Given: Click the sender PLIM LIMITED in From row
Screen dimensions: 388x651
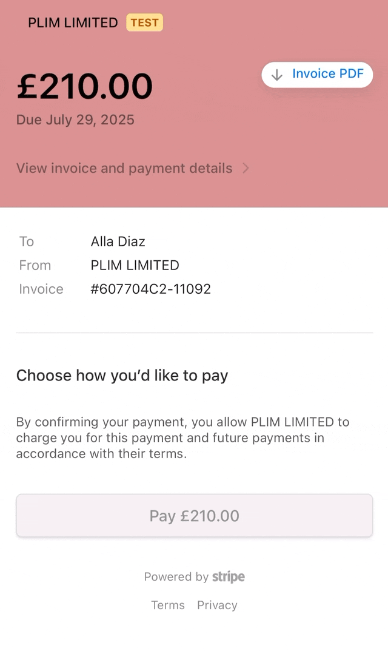Looking at the screenshot, I should click(x=135, y=265).
